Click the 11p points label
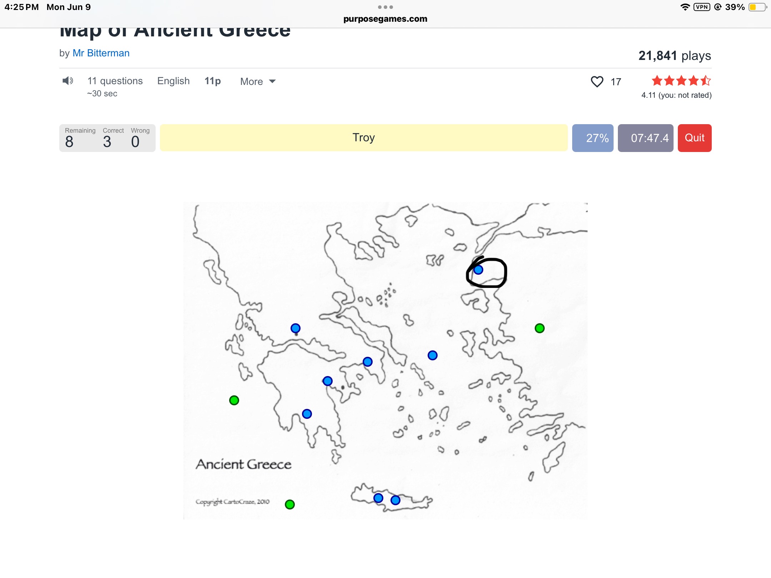This screenshot has width=771, height=578. pos(213,81)
